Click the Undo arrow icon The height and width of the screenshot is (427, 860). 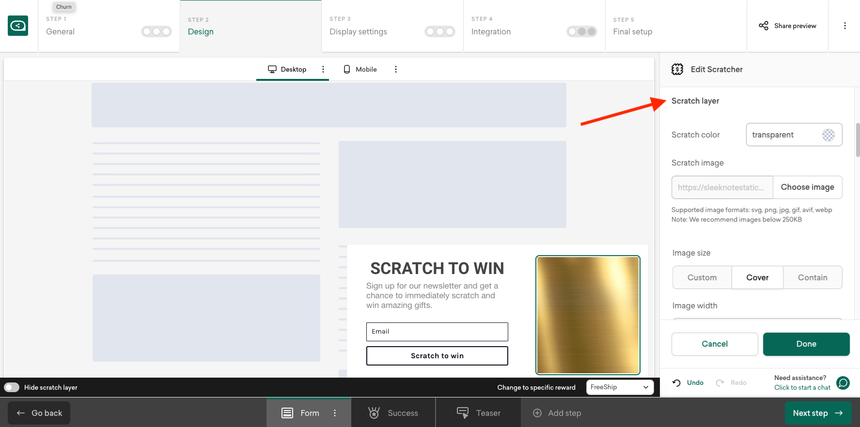(x=677, y=382)
